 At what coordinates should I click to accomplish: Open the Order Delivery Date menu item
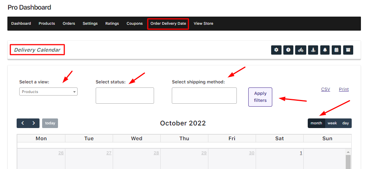pyautogui.click(x=168, y=24)
